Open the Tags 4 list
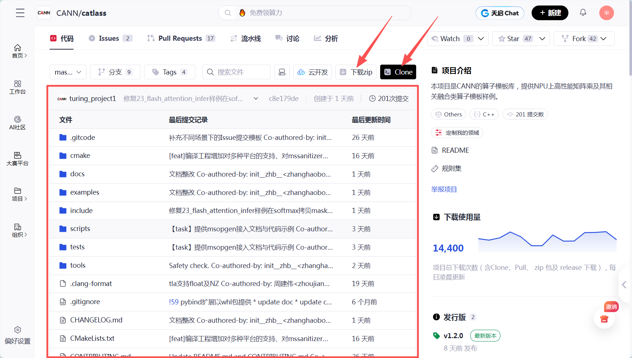632x358 pixels. (169, 72)
